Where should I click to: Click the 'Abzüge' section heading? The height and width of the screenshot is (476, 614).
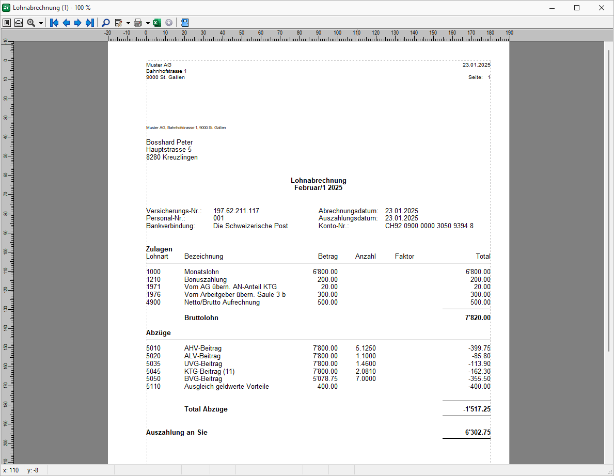(x=159, y=332)
